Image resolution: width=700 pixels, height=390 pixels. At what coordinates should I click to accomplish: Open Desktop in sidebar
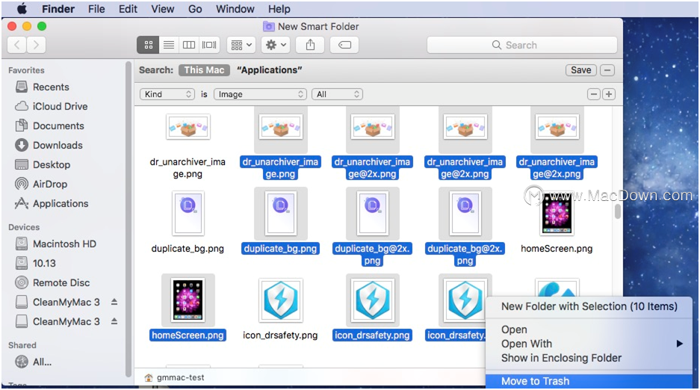click(x=43, y=164)
